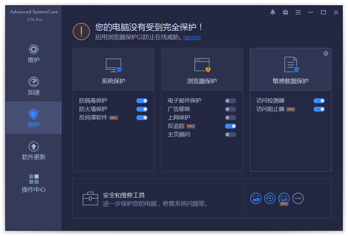This screenshot has width=348, height=236.
Task: Turn off 反追踪 protection
Action: (231, 126)
